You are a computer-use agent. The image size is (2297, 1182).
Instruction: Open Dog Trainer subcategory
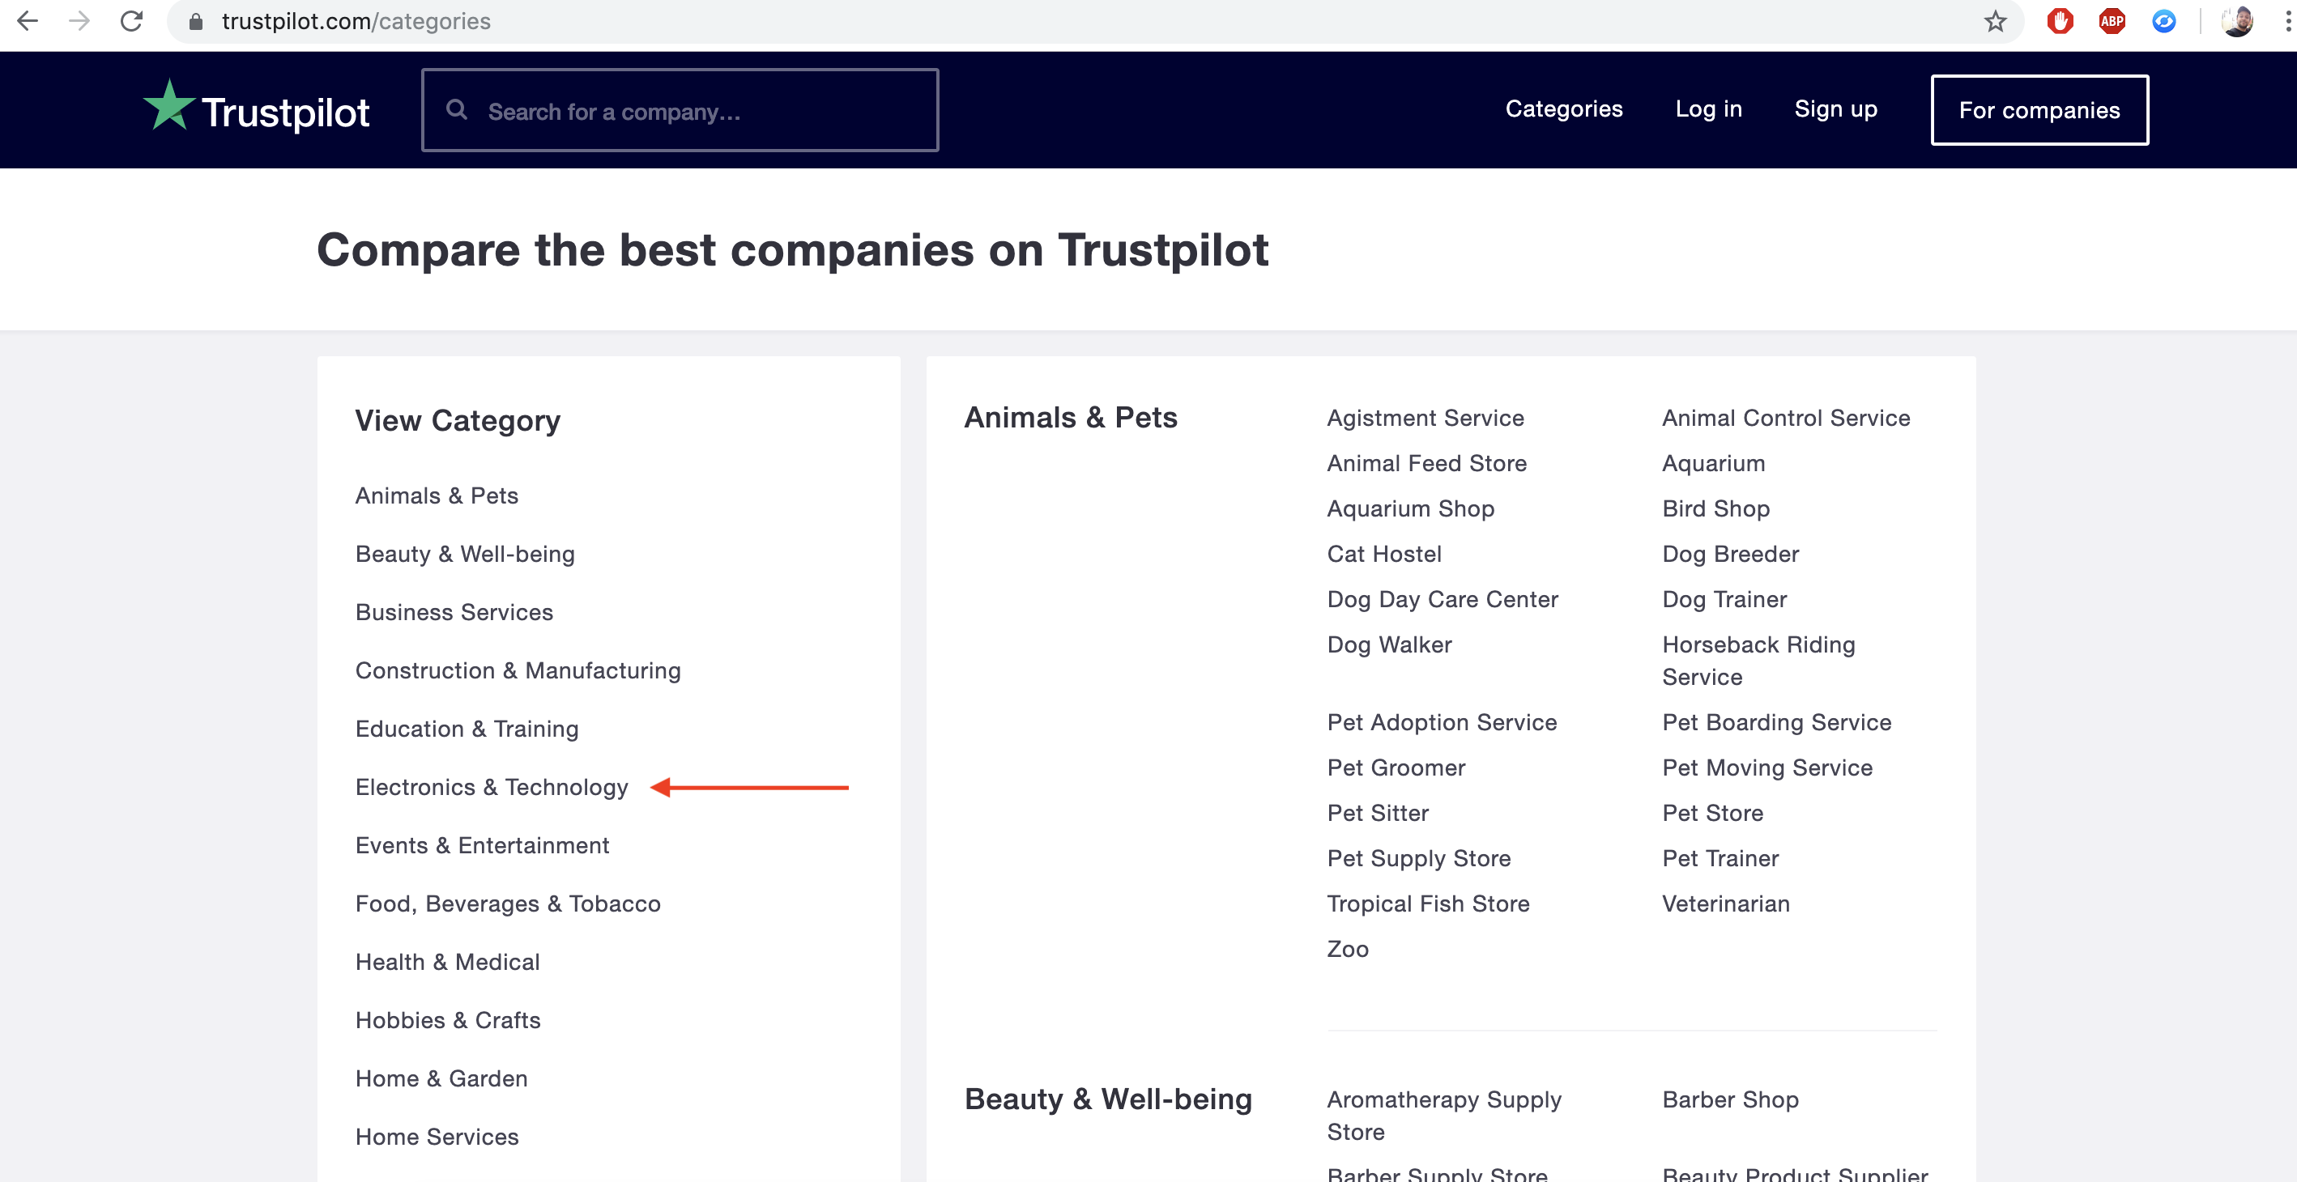tap(1724, 600)
